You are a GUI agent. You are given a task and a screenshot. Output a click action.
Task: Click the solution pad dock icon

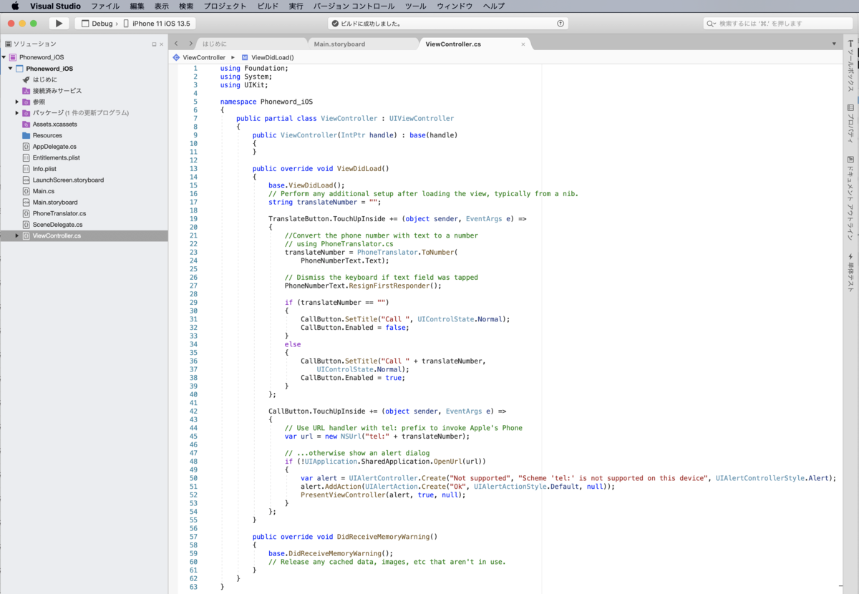click(154, 44)
